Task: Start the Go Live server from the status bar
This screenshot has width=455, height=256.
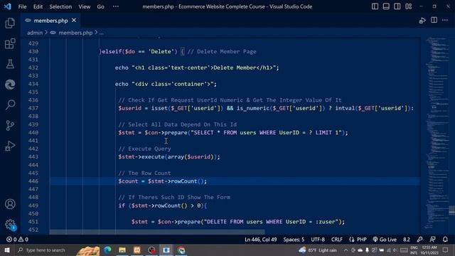Action: pos(385,240)
